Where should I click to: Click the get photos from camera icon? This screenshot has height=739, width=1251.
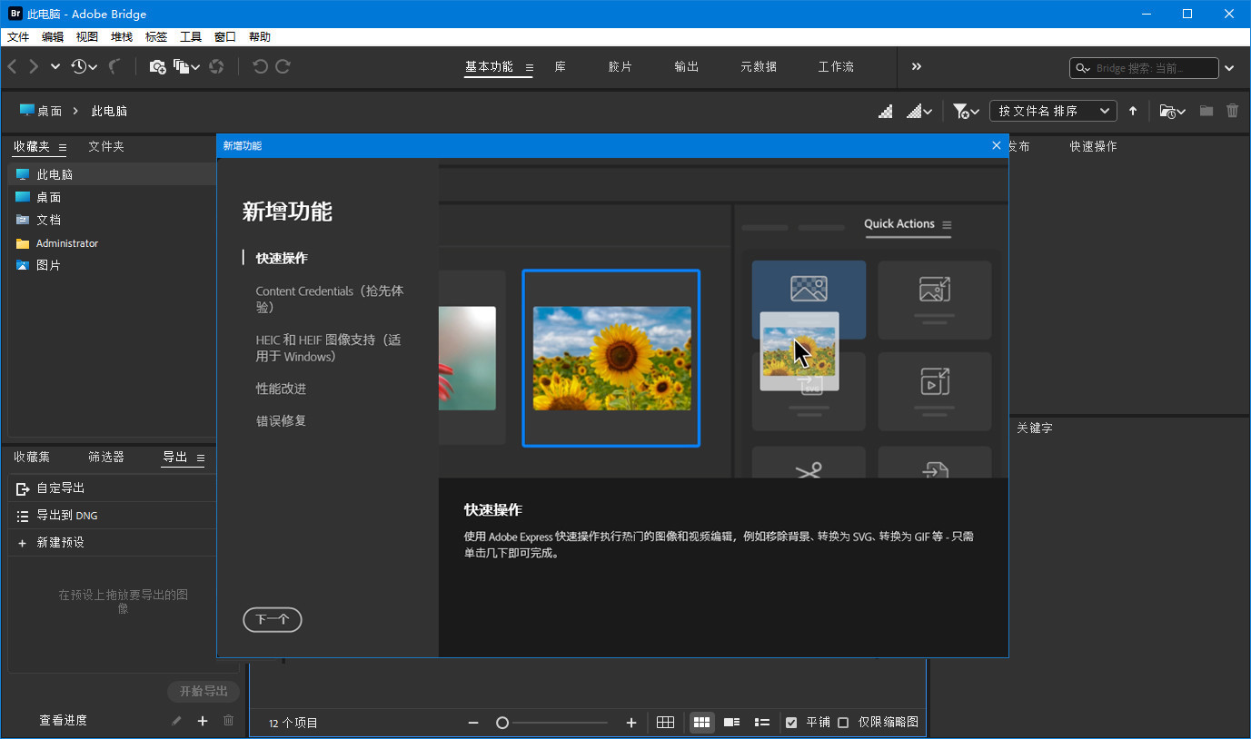[156, 66]
